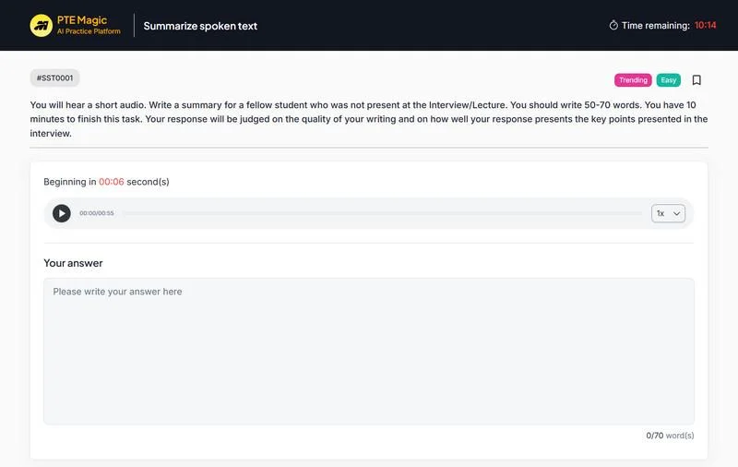Click the pink Trending badge
This screenshot has height=467, width=738.
pyautogui.click(x=633, y=80)
